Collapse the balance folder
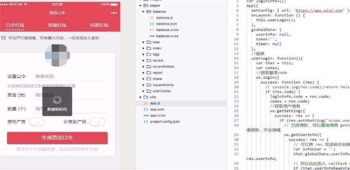The height and width of the screenshot is (170, 350). [144, 12]
